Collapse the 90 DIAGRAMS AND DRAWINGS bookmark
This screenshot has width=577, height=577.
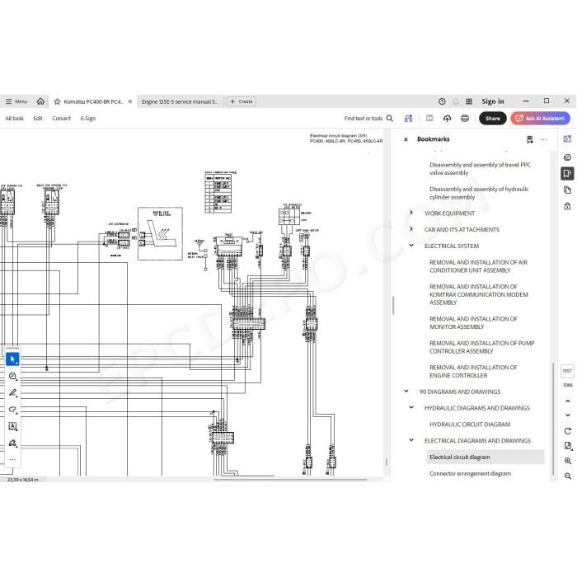coord(406,392)
